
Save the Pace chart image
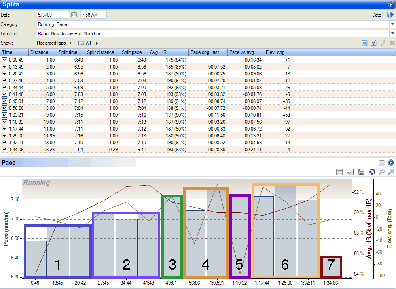[361, 172]
